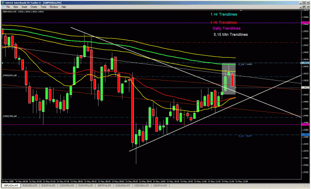Open the File menu

8,7
